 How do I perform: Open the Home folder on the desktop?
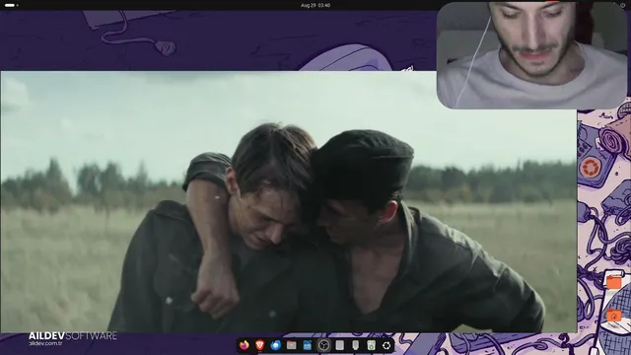(x=613, y=315)
